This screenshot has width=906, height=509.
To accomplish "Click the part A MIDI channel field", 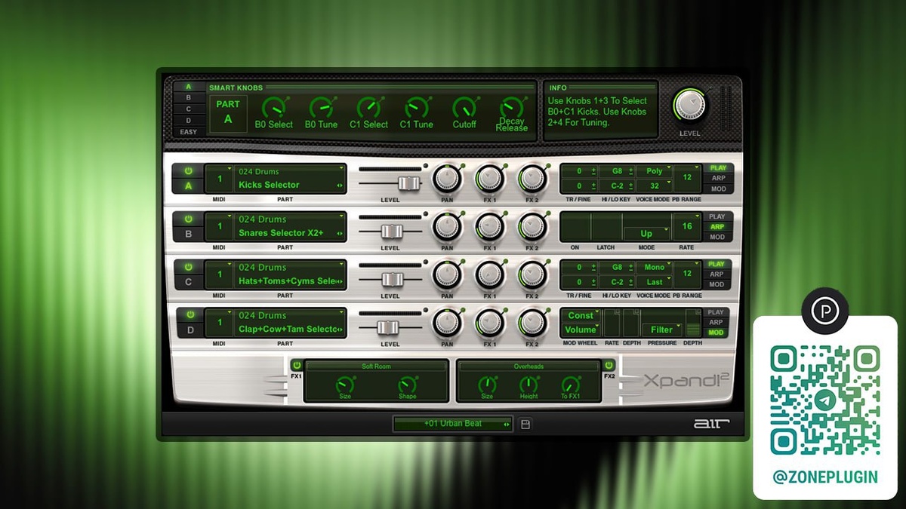I will coord(220,179).
